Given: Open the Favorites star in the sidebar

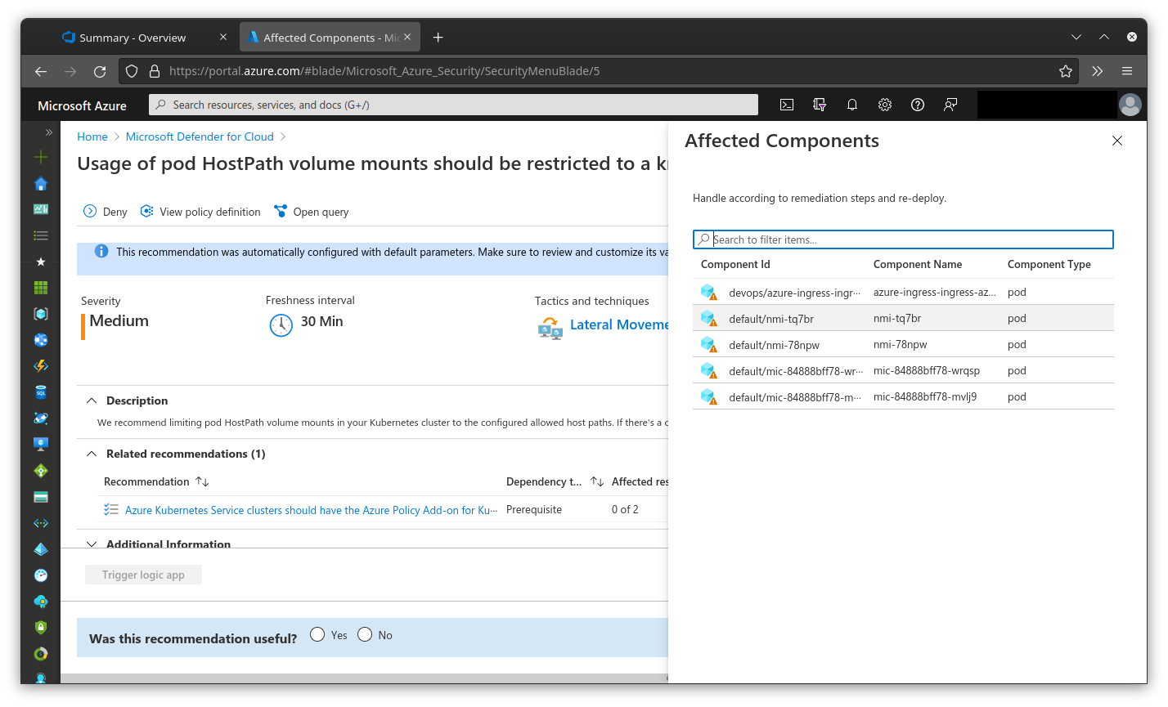Looking at the screenshot, I should point(41,262).
